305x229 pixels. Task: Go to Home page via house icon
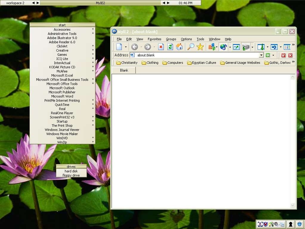179,47
